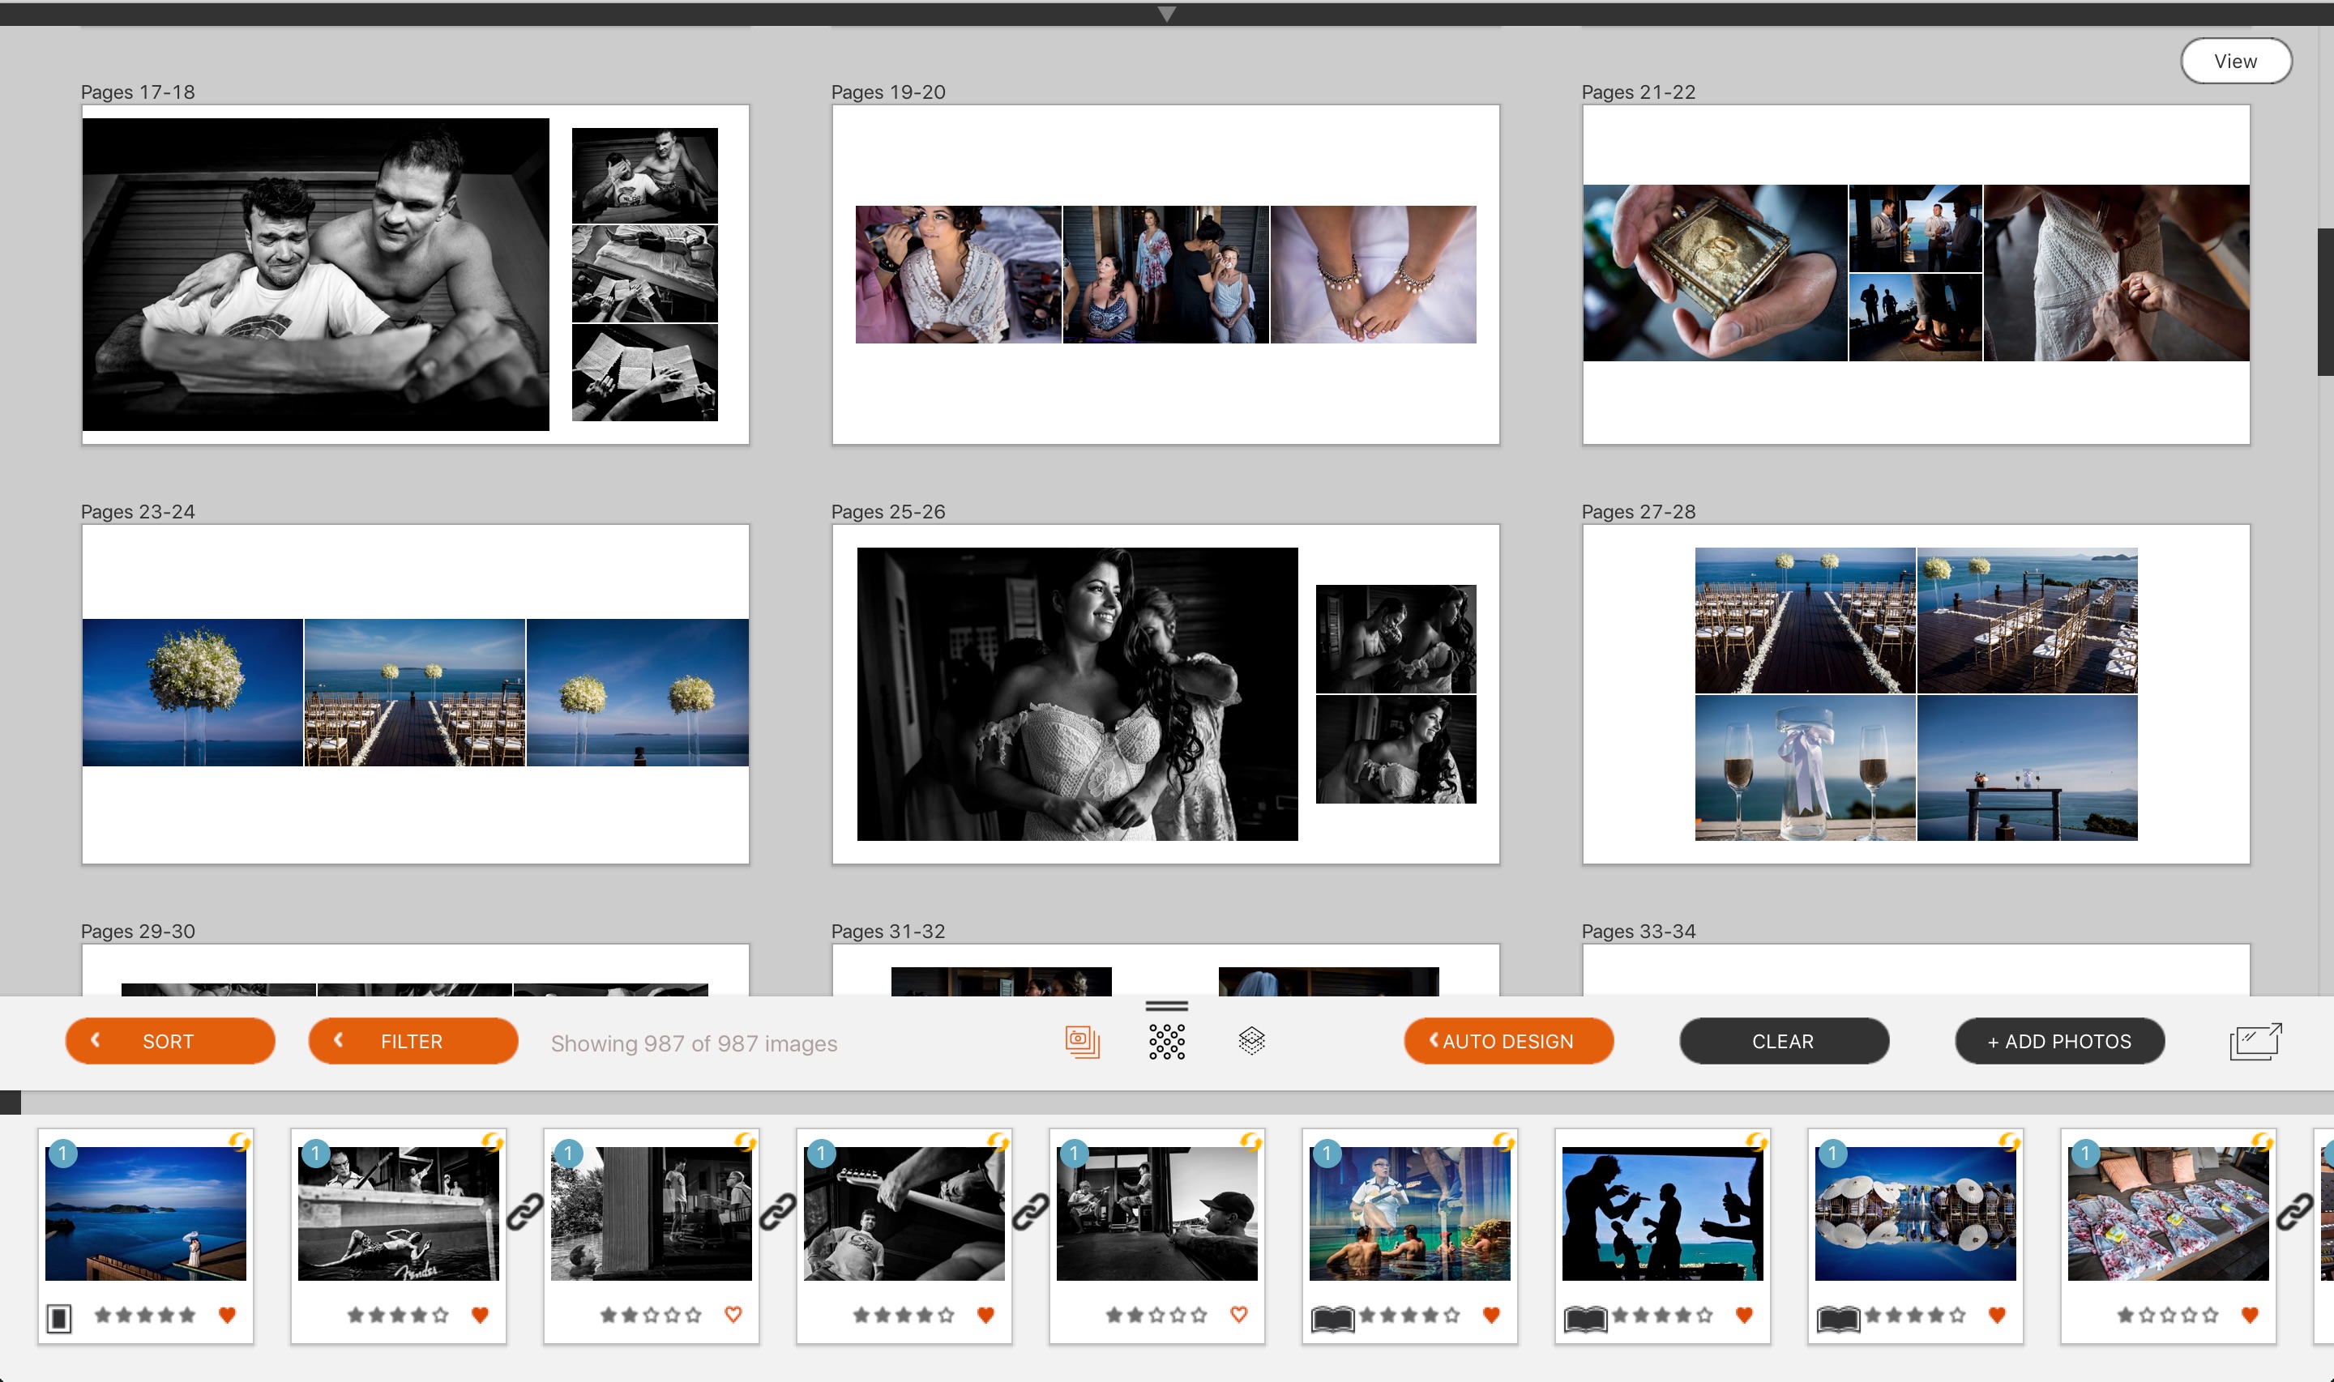Toggle heart on floral robes photo

[x=2251, y=1315]
